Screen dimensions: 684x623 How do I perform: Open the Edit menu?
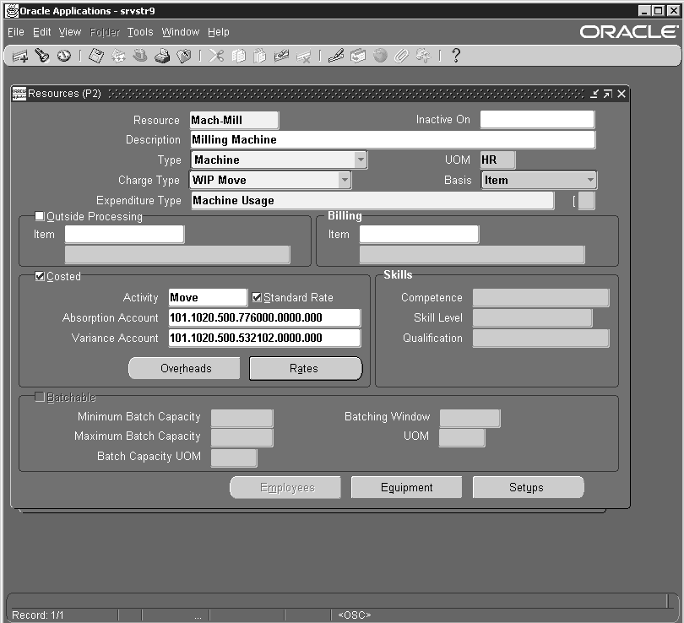[42, 32]
